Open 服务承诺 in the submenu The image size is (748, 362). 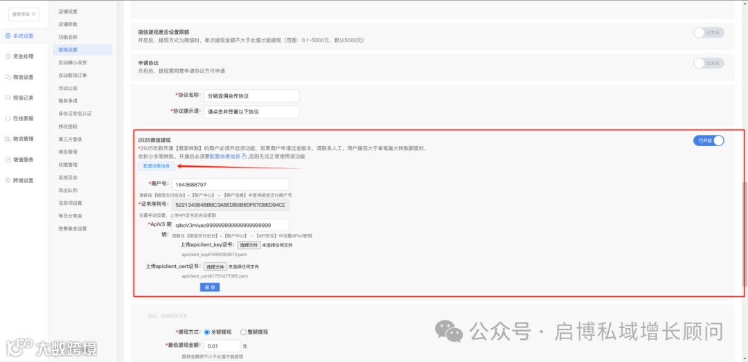tap(68, 100)
